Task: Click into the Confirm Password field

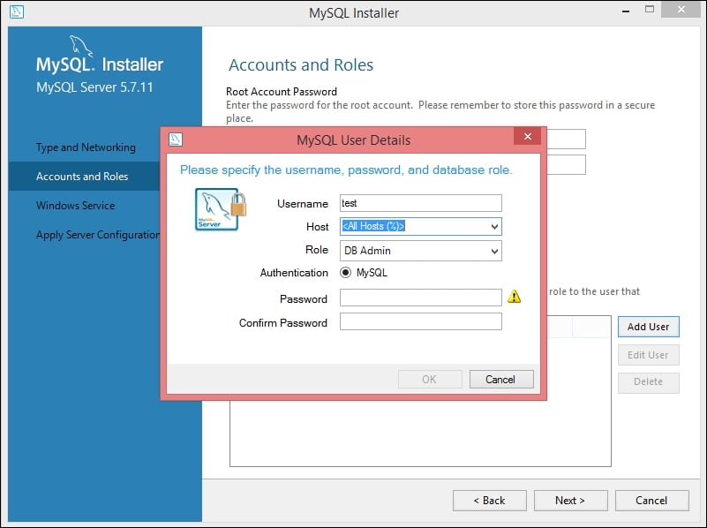Action: 420,321
